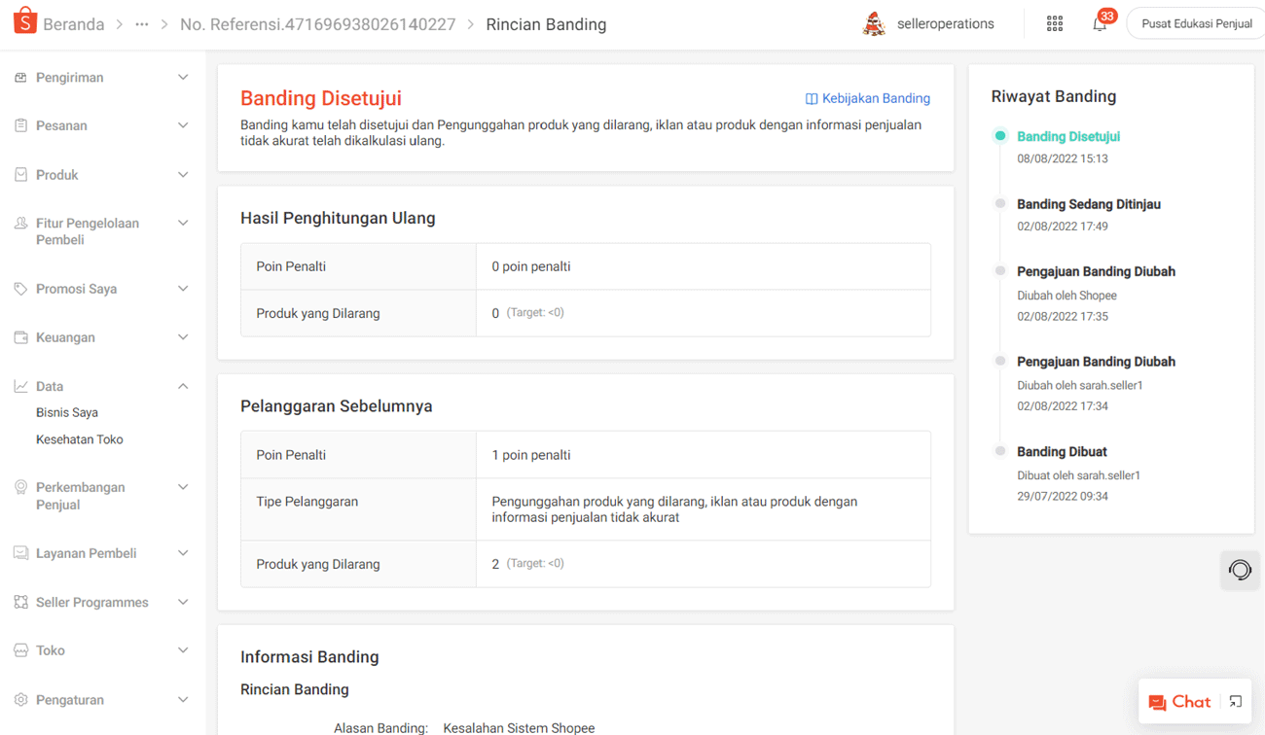Viewport: 1265px width, 735px height.
Task: Open the apps grid icon in top bar
Action: [x=1054, y=22]
